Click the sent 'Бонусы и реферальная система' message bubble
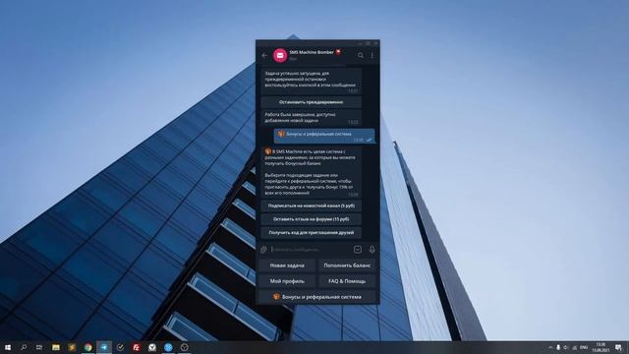Screen dimensions: 629x354 click(324, 136)
